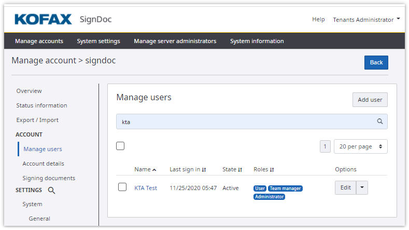409x230 pixels.
Task: Open the KTA Test user link
Action: point(146,188)
